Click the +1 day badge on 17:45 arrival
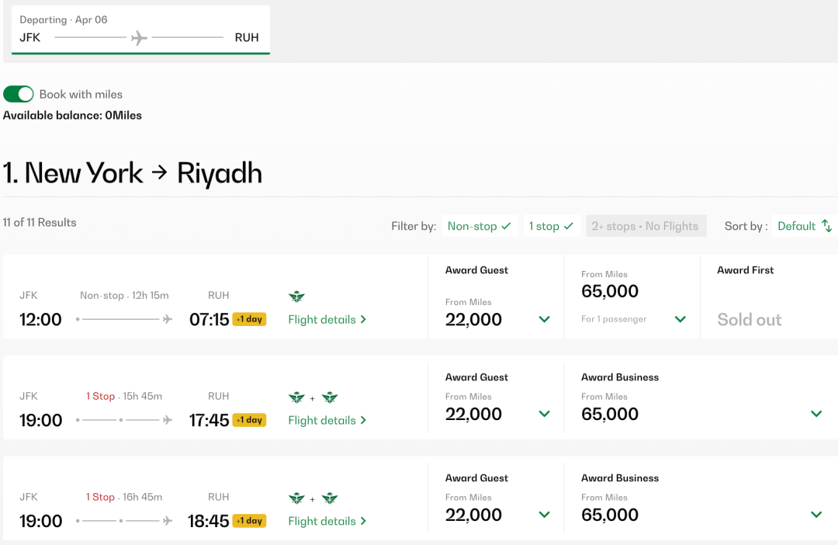 [249, 420]
